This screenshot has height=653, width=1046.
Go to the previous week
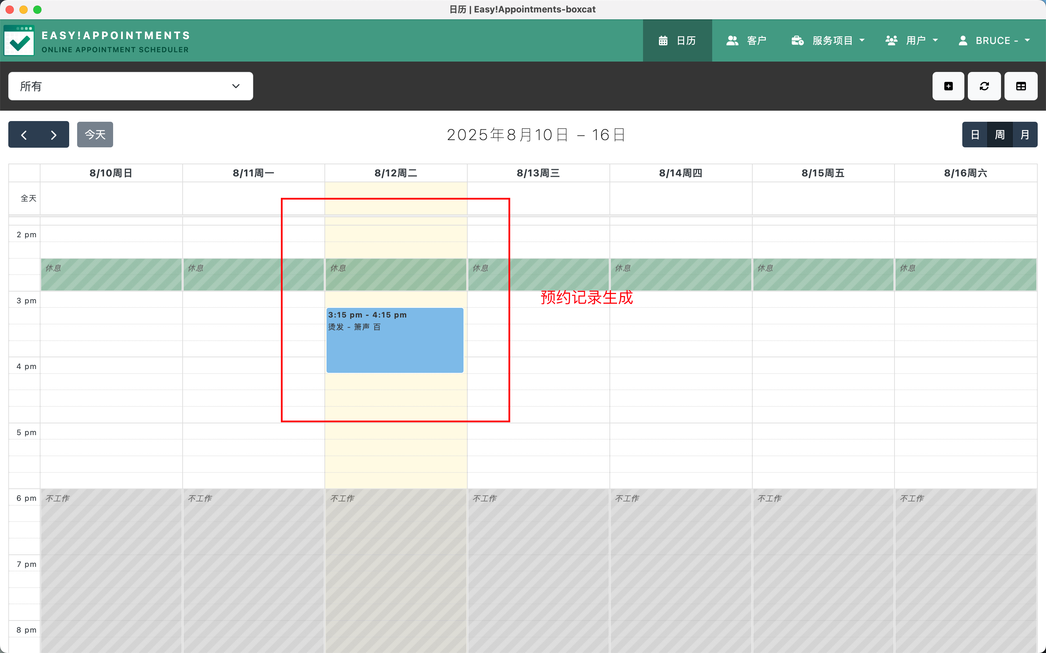click(24, 135)
